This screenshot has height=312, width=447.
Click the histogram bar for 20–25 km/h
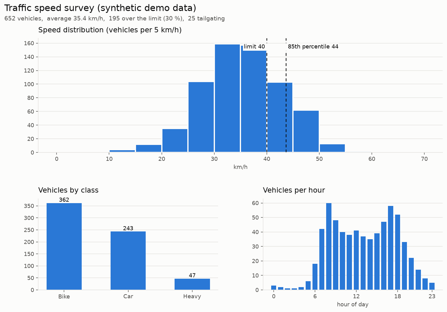(x=175, y=141)
